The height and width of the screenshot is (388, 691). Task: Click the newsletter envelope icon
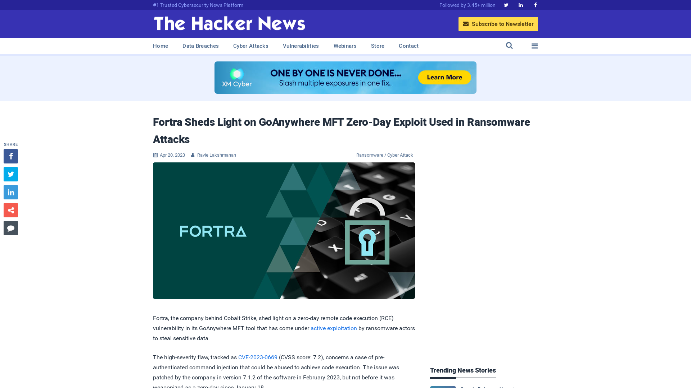466,24
